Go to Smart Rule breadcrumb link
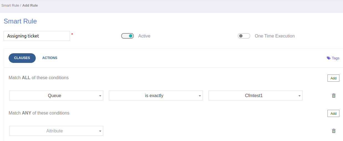Screen dimensions: 343x141 (10, 6)
